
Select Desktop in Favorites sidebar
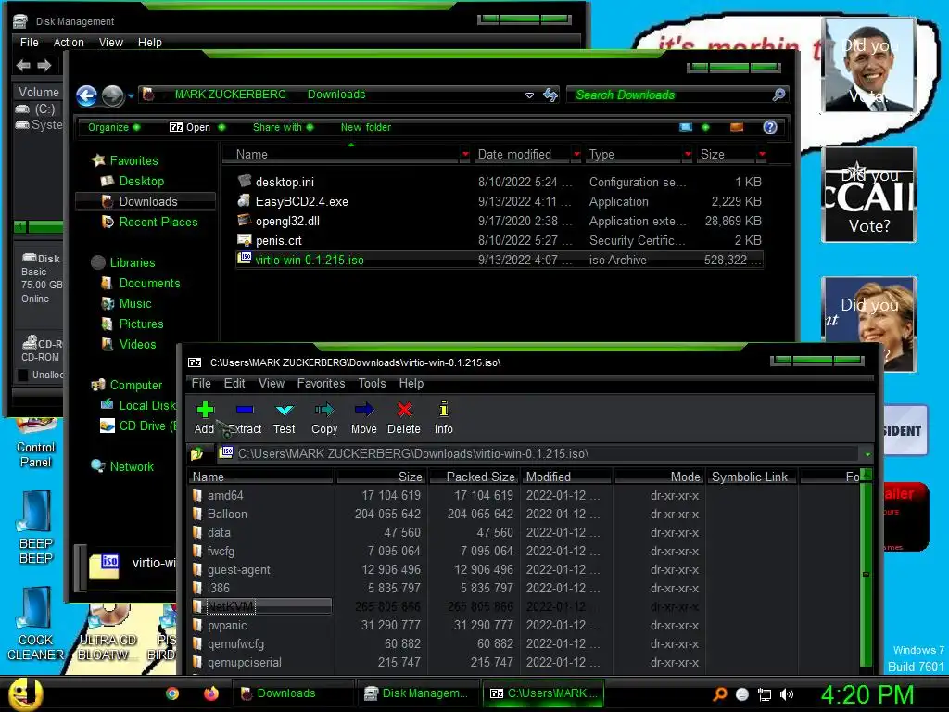pos(142,181)
